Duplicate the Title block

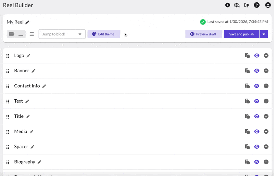247,116
